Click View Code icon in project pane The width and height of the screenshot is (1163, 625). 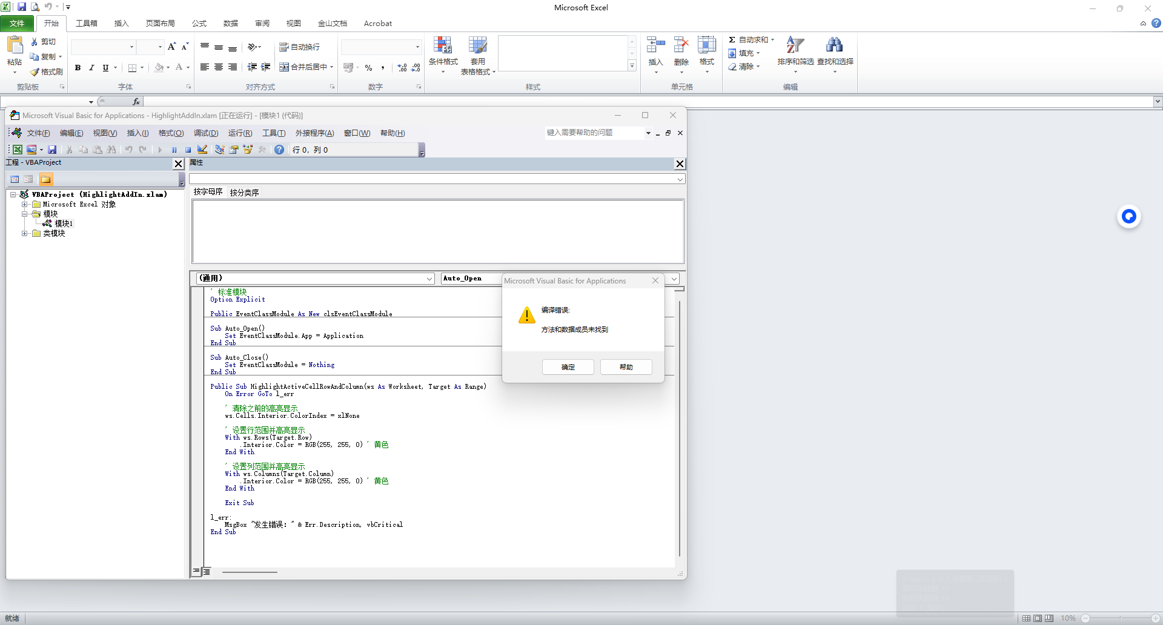(x=15, y=179)
